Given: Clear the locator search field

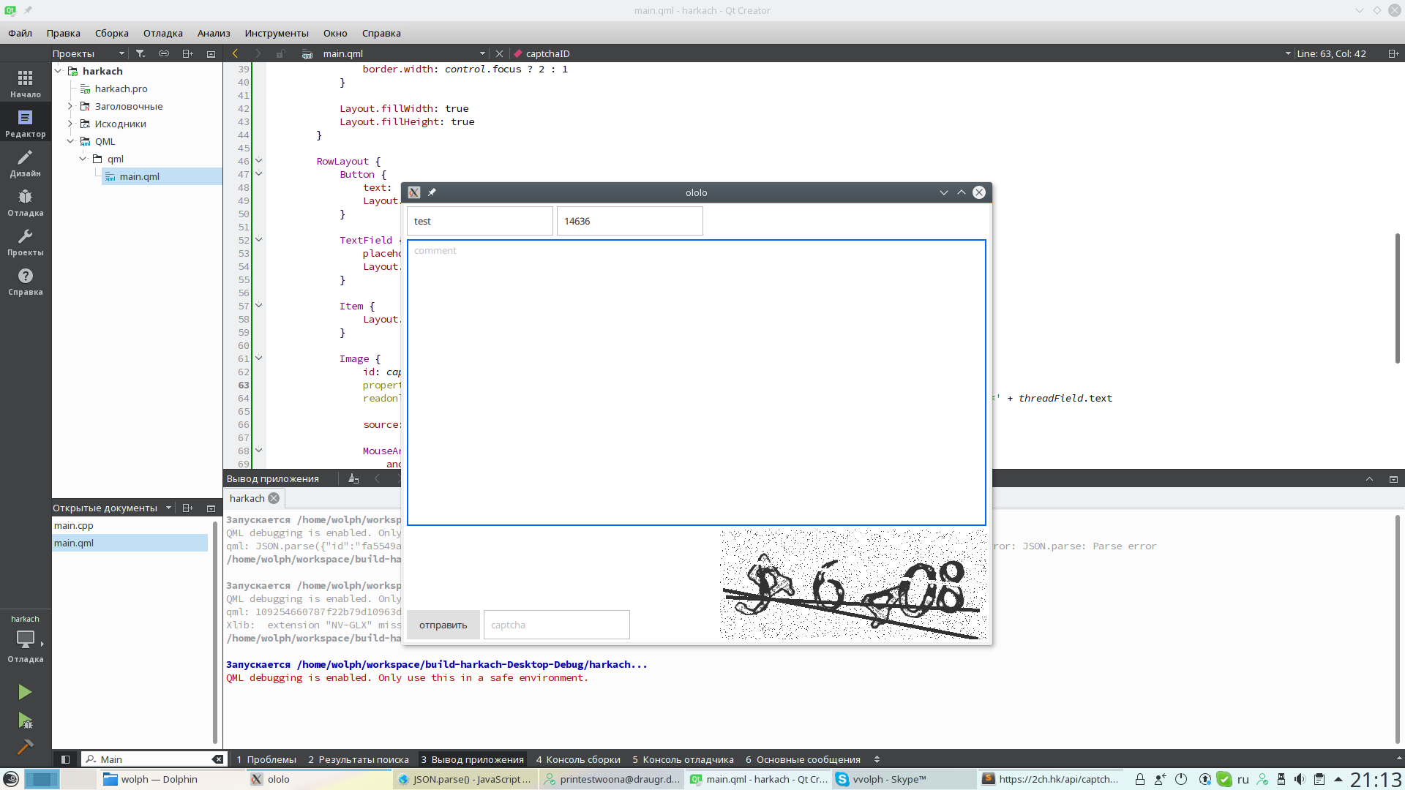Looking at the screenshot, I should pos(217,759).
